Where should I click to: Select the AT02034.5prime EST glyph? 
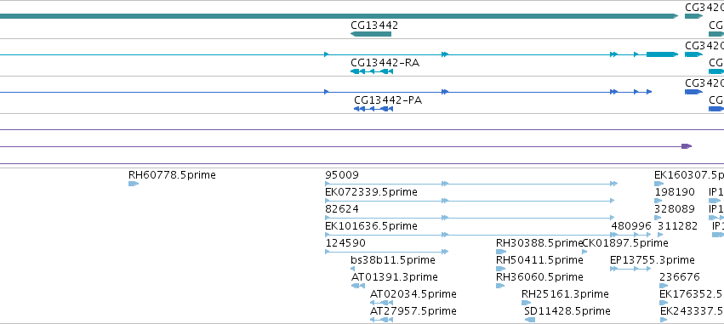[x=381, y=303]
